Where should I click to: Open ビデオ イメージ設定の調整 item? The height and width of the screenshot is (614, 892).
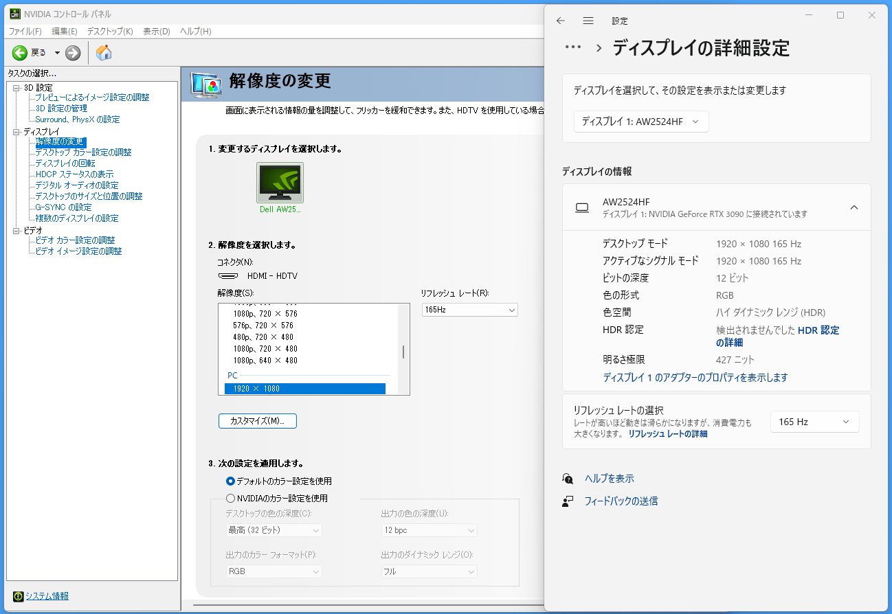click(x=78, y=251)
